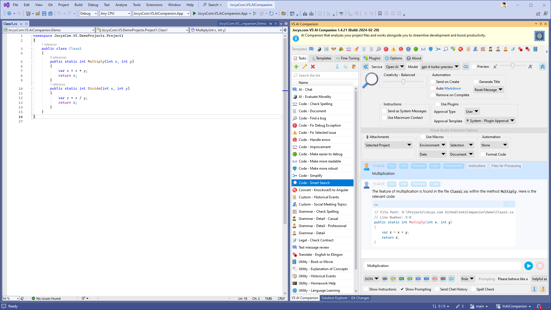Click the blue send play button

(x=528, y=266)
